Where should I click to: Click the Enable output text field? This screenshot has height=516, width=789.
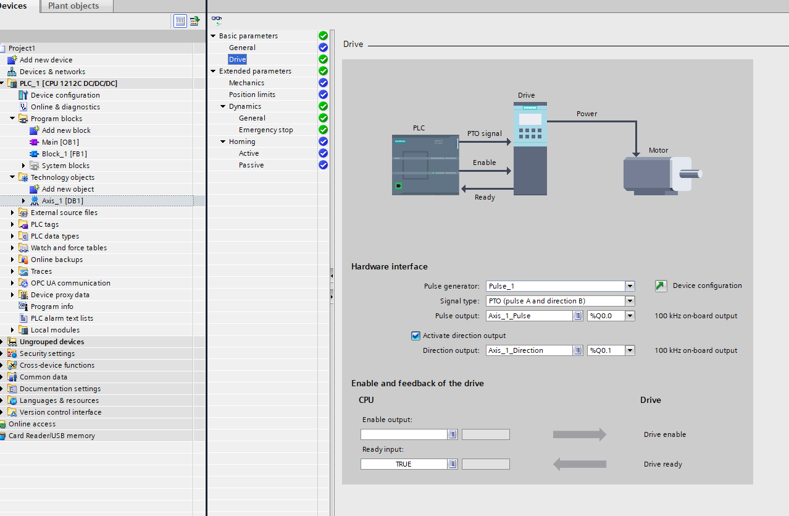pyautogui.click(x=404, y=434)
